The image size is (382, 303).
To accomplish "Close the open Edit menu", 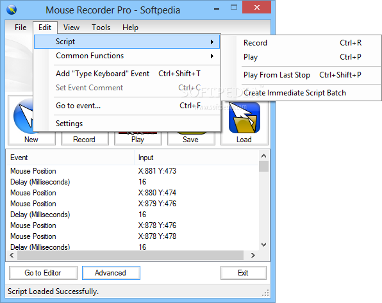I will 45,28.
